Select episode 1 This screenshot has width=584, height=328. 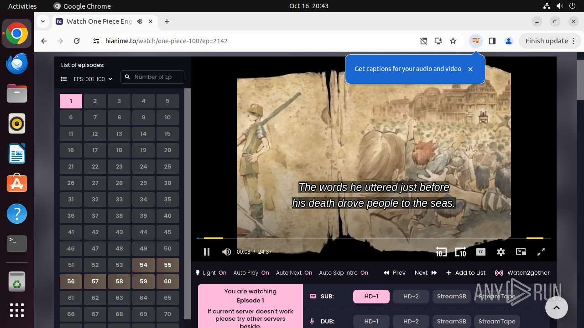click(71, 101)
